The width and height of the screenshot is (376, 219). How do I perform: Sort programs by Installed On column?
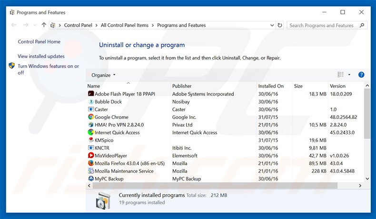pos(270,86)
